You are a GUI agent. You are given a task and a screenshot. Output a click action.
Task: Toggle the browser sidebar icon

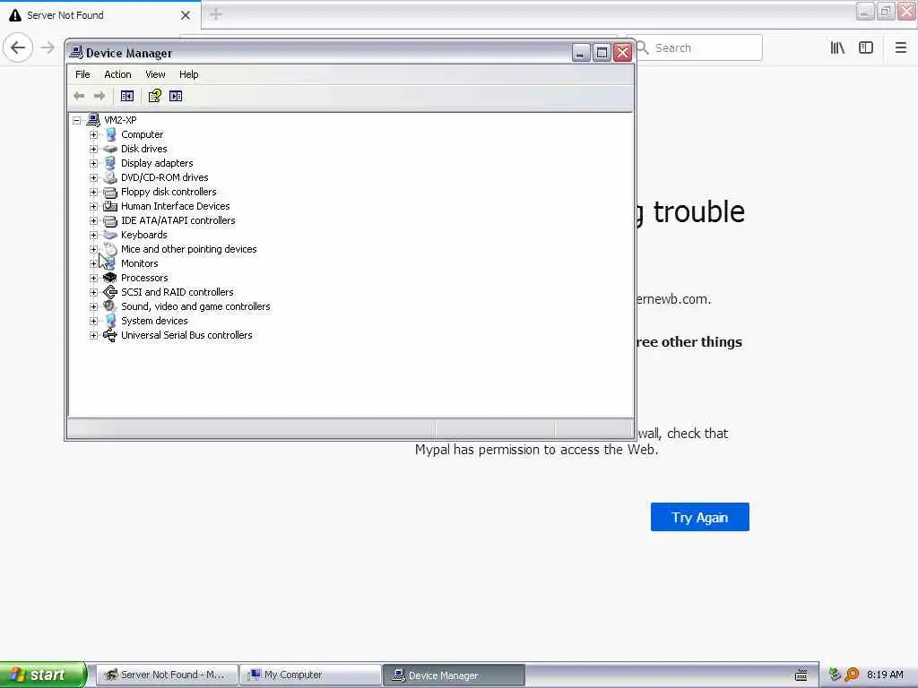tap(866, 48)
